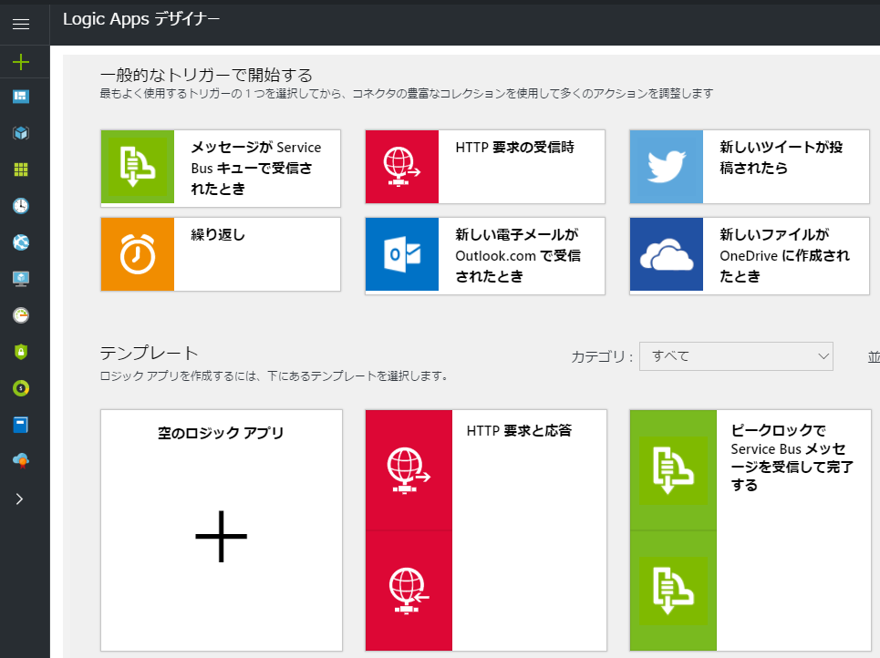The width and height of the screenshot is (880, 658).
Task: Click HTTP 要求の受信時 label
Action: (x=514, y=147)
